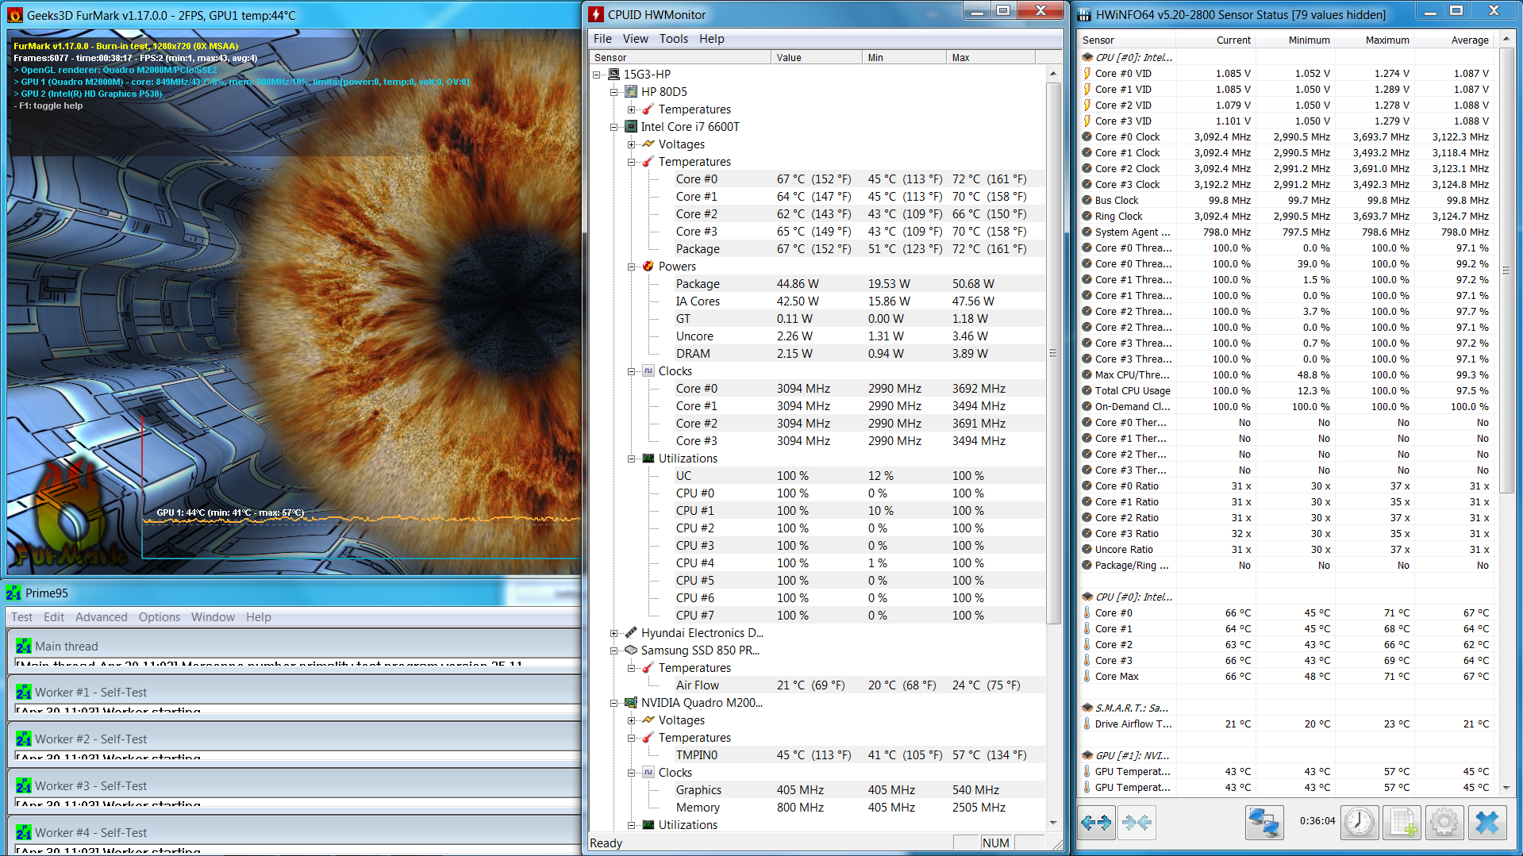Click the CPU chip icon beside Intel Core i7 6600T
The width and height of the screenshot is (1523, 856).
[x=631, y=126]
